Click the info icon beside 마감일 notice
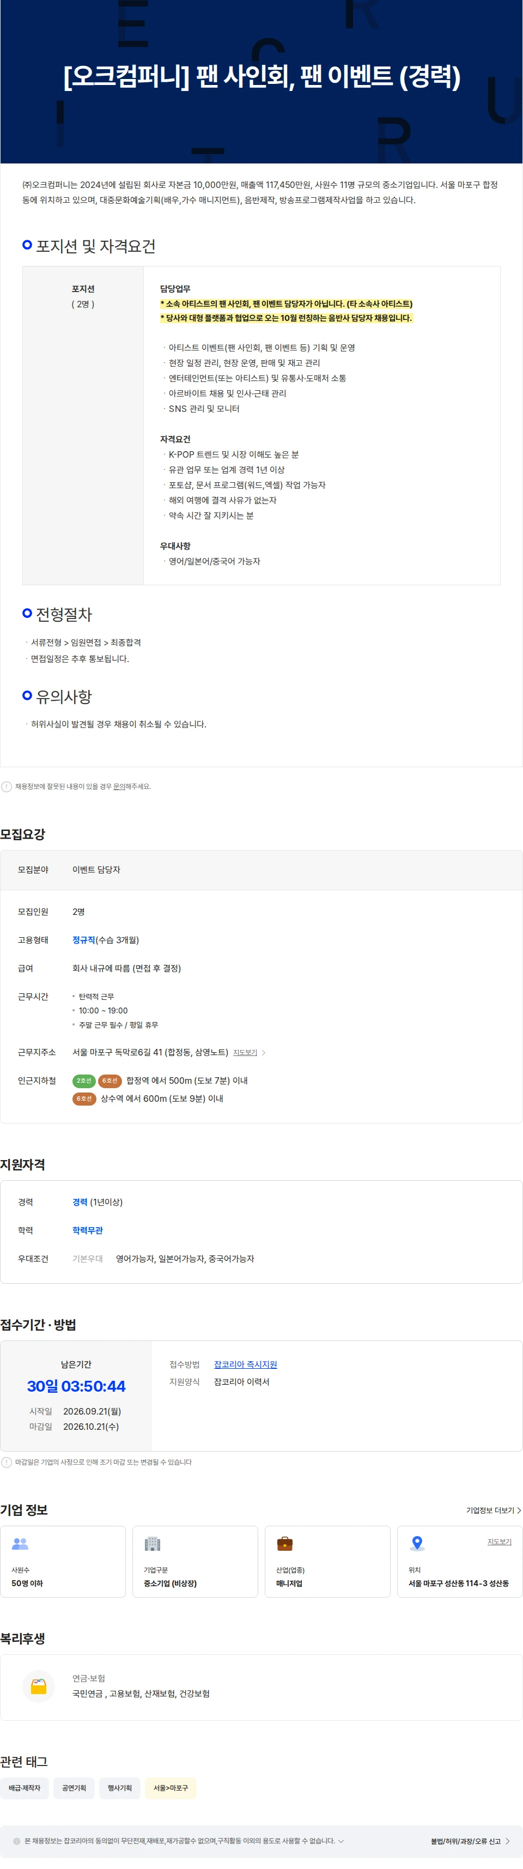The height and width of the screenshot is (1869, 523). point(7,1462)
